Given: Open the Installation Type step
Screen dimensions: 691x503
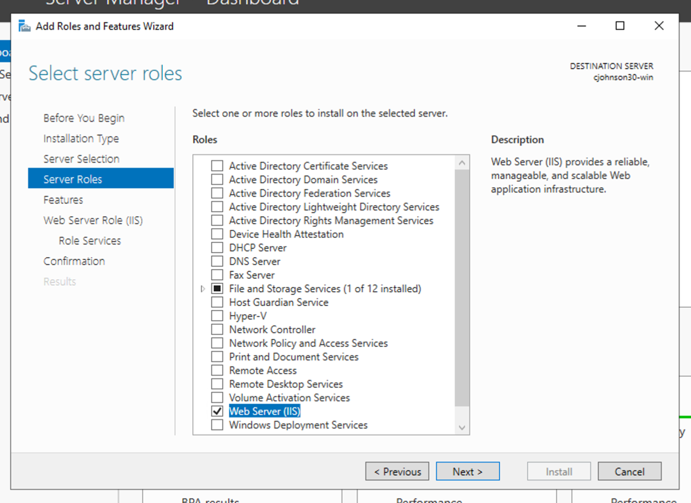Looking at the screenshot, I should (x=81, y=139).
